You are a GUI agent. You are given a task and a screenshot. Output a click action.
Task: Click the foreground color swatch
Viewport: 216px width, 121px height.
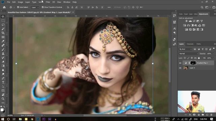click(x=2, y=110)
